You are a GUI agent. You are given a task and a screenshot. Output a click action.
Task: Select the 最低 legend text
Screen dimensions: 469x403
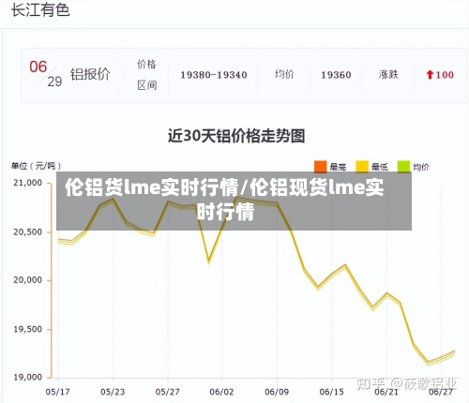click(x=380, y=167)
